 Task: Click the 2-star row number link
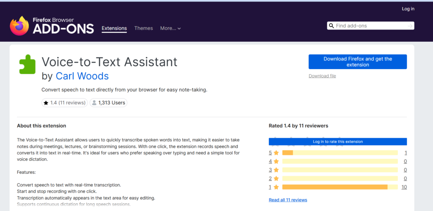pos(270,179)
